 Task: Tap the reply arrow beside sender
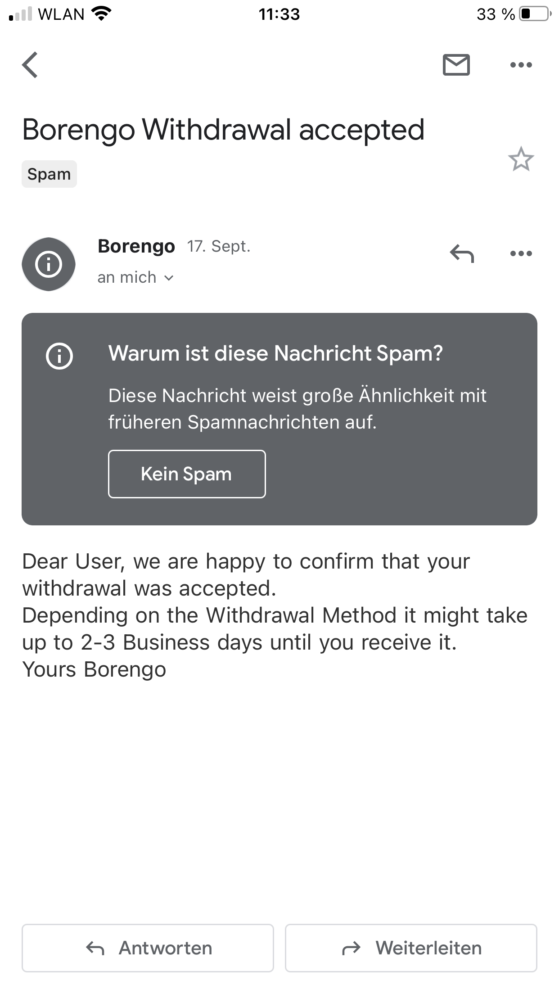click(x=462, y=254)
